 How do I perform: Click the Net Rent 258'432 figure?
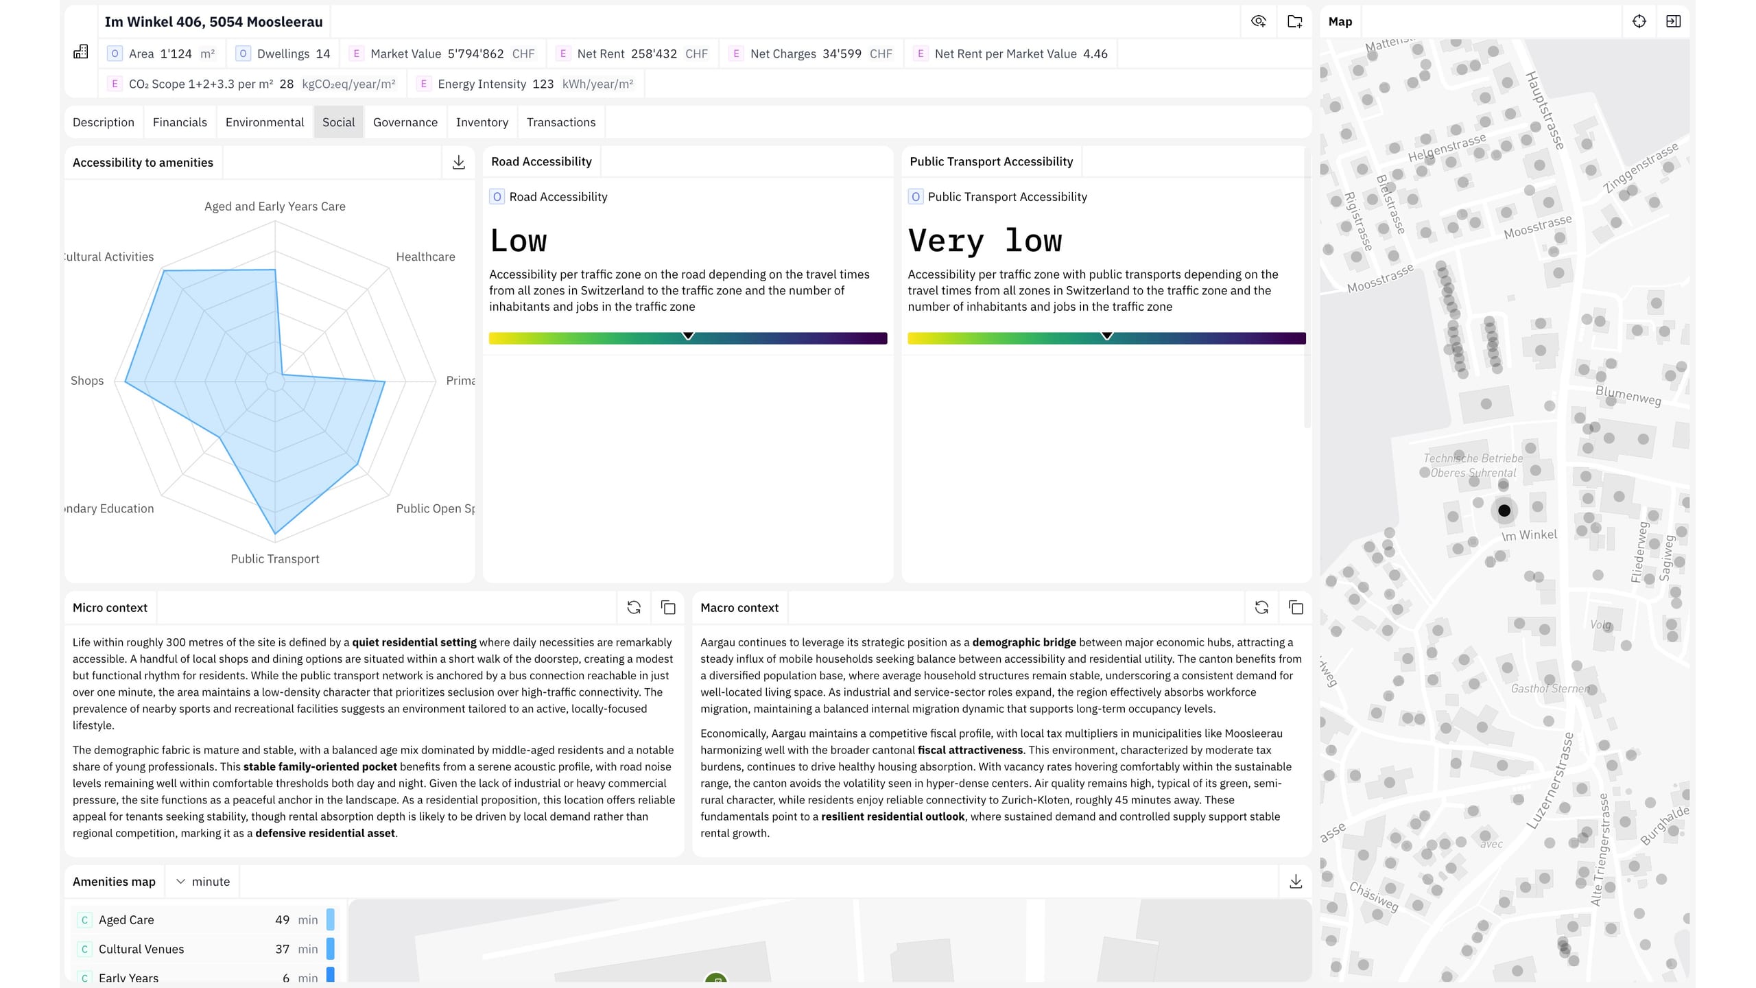pos(654,54)
